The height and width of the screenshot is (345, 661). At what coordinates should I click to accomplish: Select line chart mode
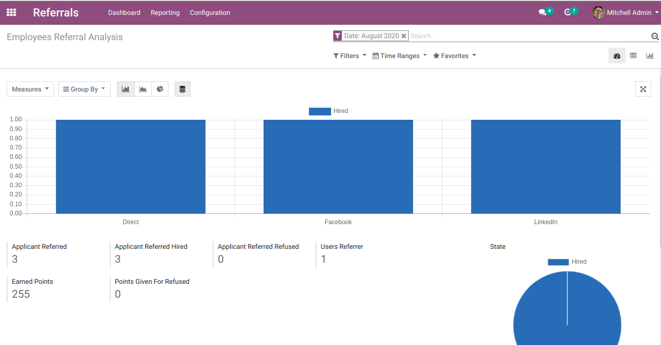[x=143, y=89]
